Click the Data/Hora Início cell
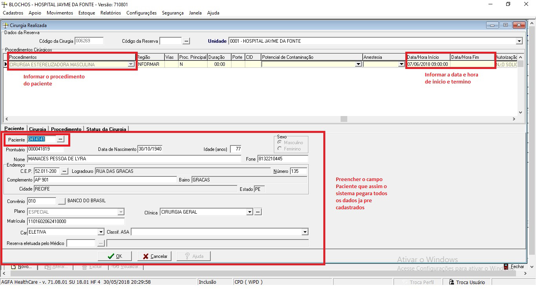536x301 pixels. click(428, 64)
